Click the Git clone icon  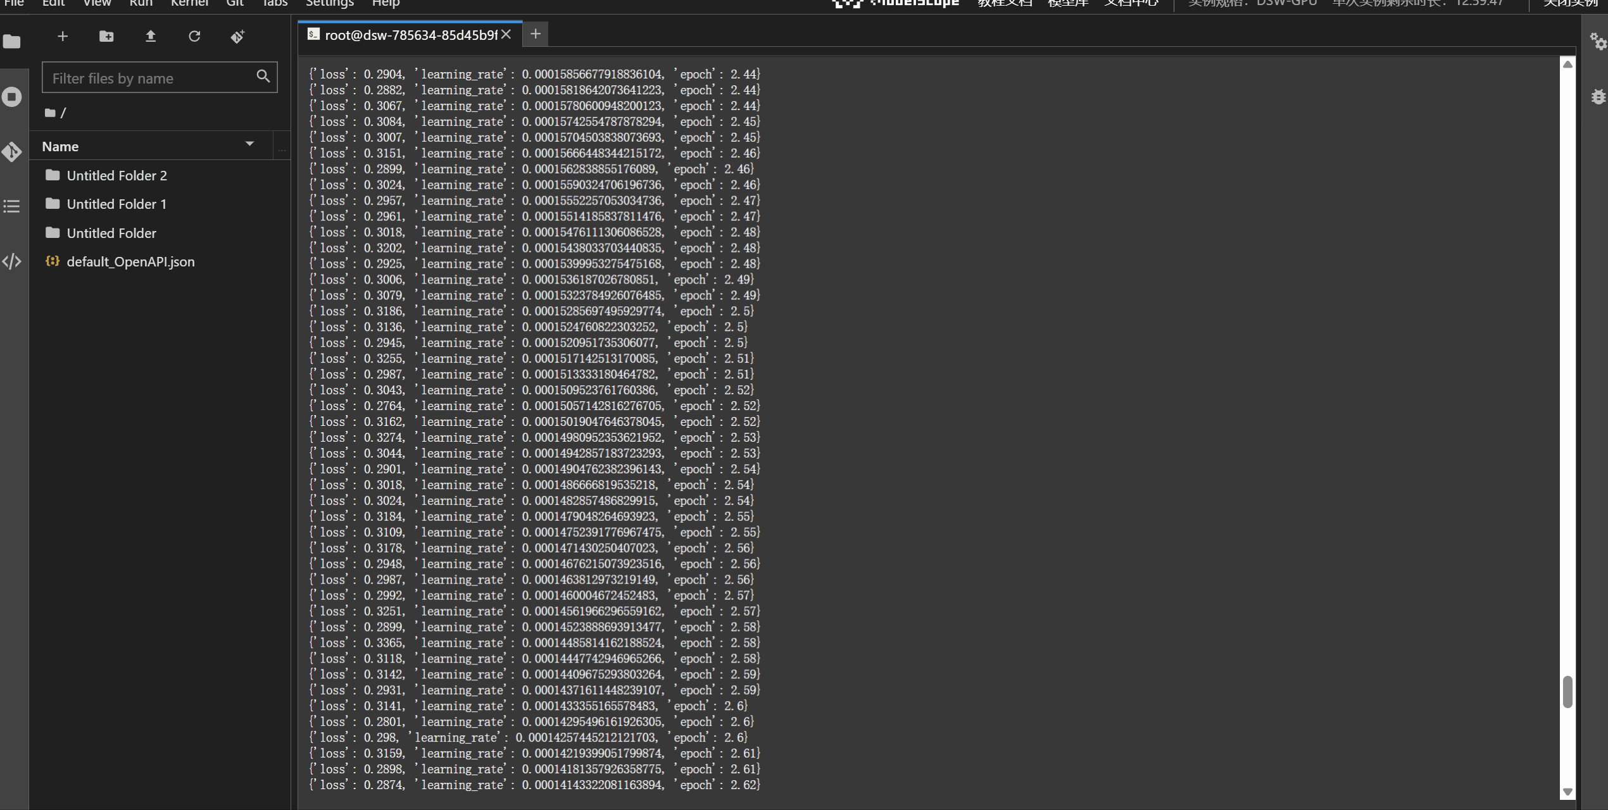click(237, 37)
